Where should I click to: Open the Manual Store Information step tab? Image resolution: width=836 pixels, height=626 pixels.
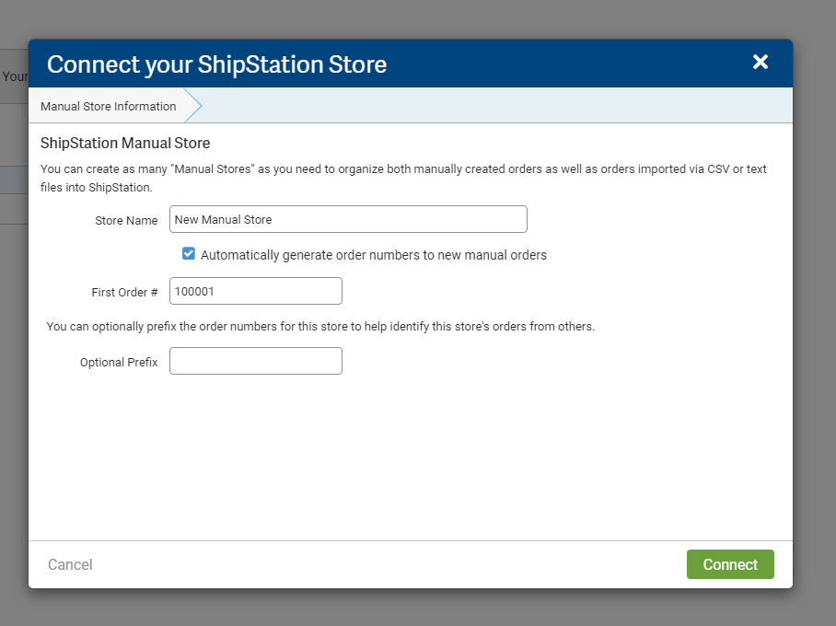click(108, 106)
